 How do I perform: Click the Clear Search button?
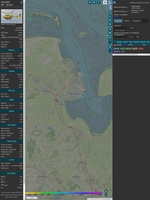coord(120,31)
